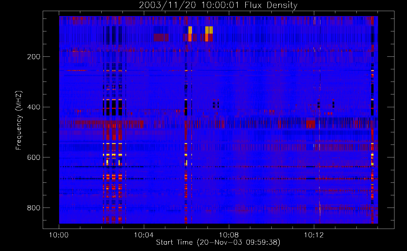Click the 400 frequency tick label
The width and height of the screenshot is (407, 251).
tap(34, 107)
